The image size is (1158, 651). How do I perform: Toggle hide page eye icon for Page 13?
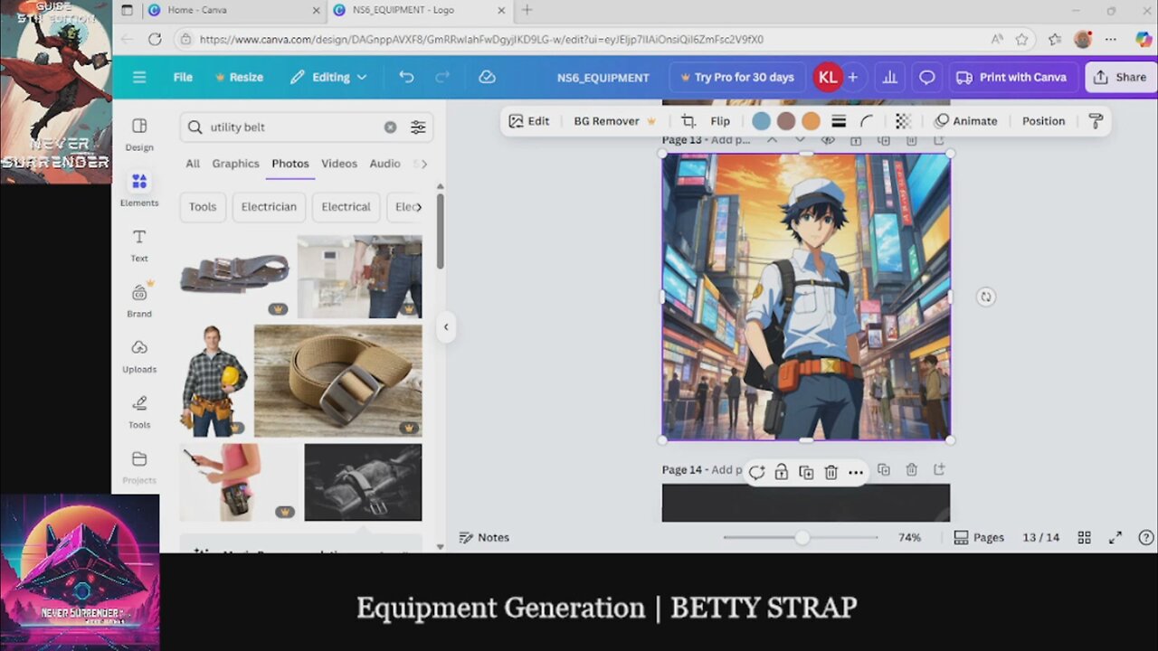tap(828, 140)
